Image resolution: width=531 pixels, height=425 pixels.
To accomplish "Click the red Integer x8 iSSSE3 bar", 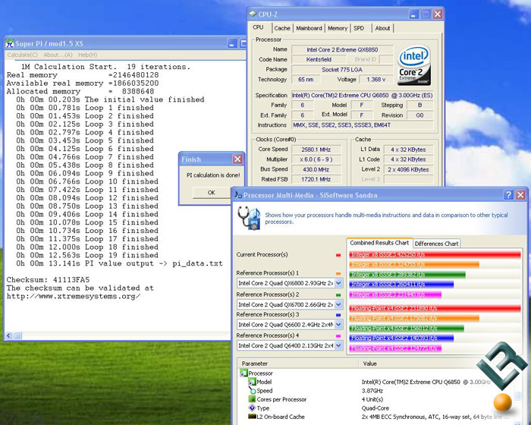I will [435, 254].
